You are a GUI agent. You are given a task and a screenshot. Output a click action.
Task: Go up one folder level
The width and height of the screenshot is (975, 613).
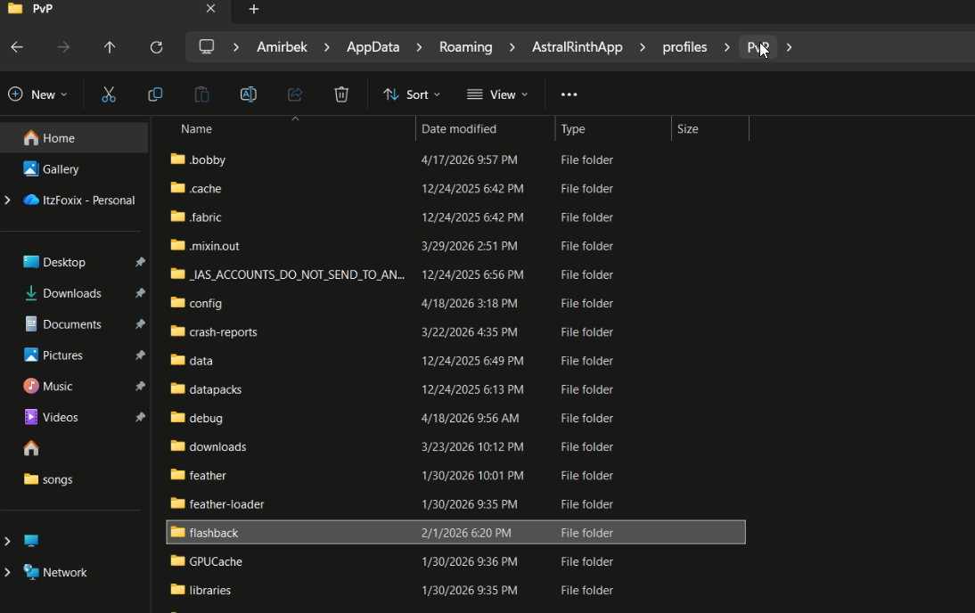110,47
